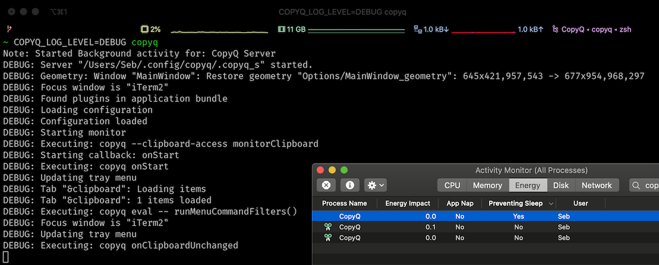Click the "copyq onClipboardUnchanged" log line

point(121,245)
